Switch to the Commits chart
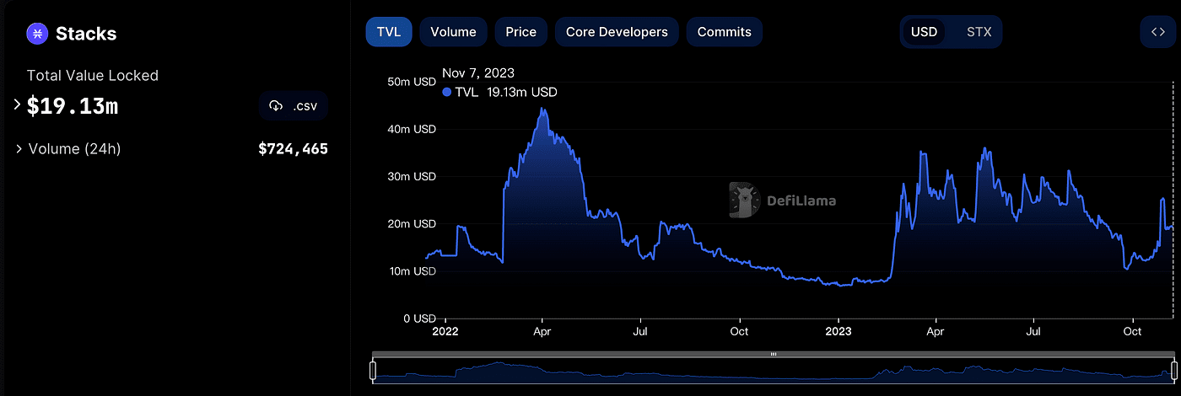Screen dimensions: 1181x396 click(725, 32)
